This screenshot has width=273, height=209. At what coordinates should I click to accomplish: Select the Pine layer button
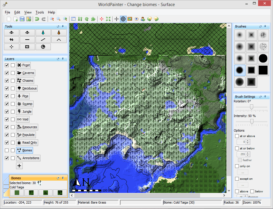click(x=23, y=96)
